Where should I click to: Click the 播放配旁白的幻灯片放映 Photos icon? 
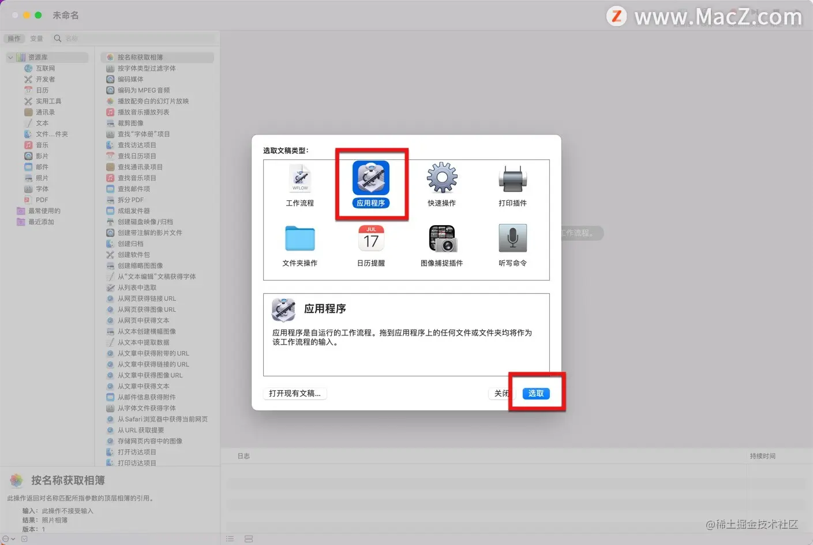(110, 101)
